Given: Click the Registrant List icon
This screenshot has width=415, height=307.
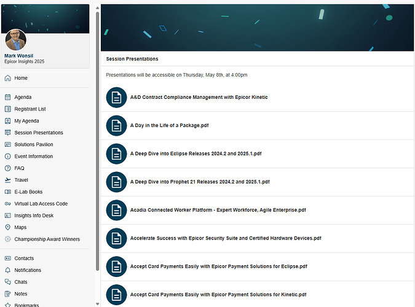Looking at the screenshot, I should (x=7, y=109).
